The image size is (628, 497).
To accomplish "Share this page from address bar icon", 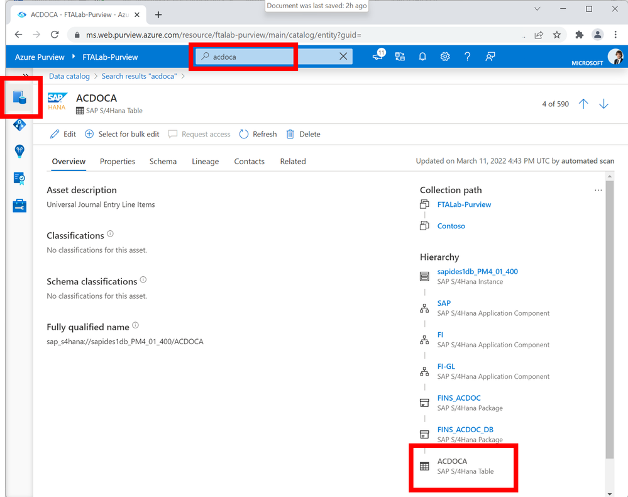I will (539, 35).
